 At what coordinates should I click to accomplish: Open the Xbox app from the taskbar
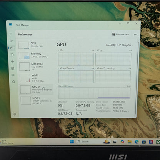tap(158, 142)
